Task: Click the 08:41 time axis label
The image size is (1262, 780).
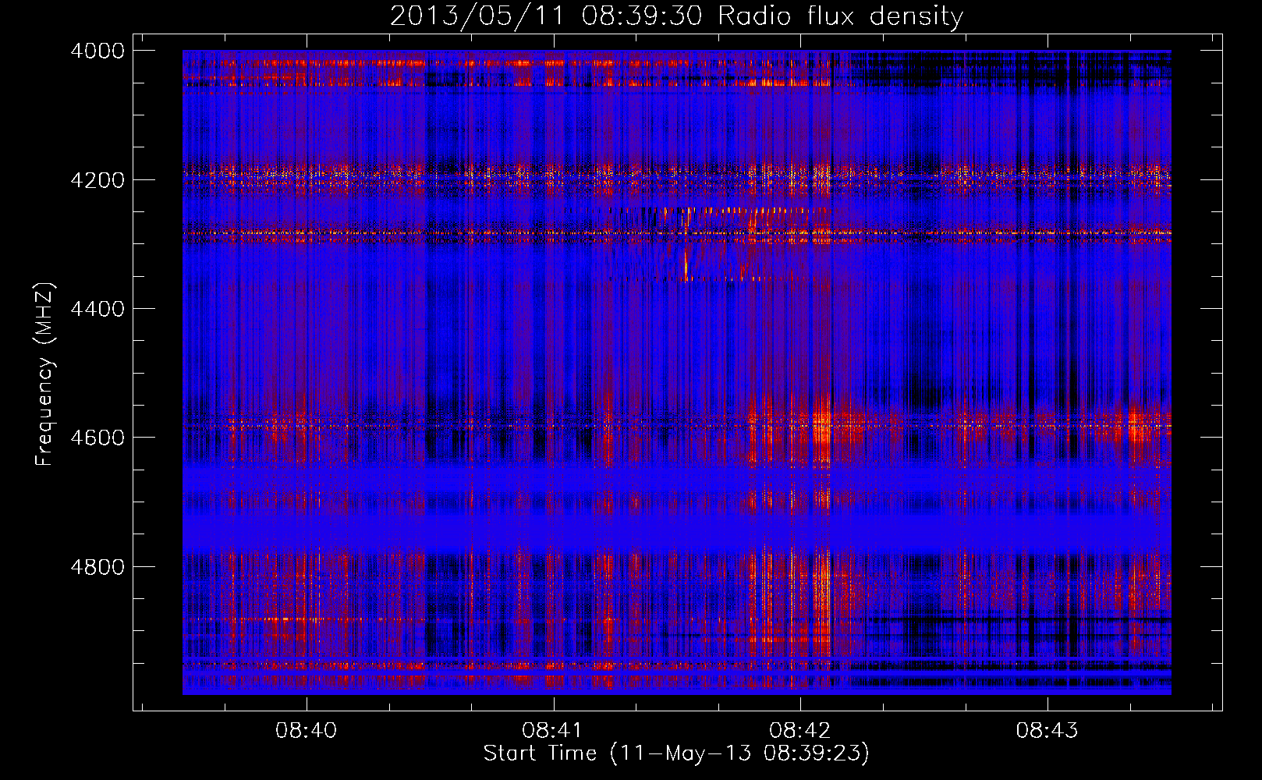Action: pyautogui.click(x=553, y=730)
